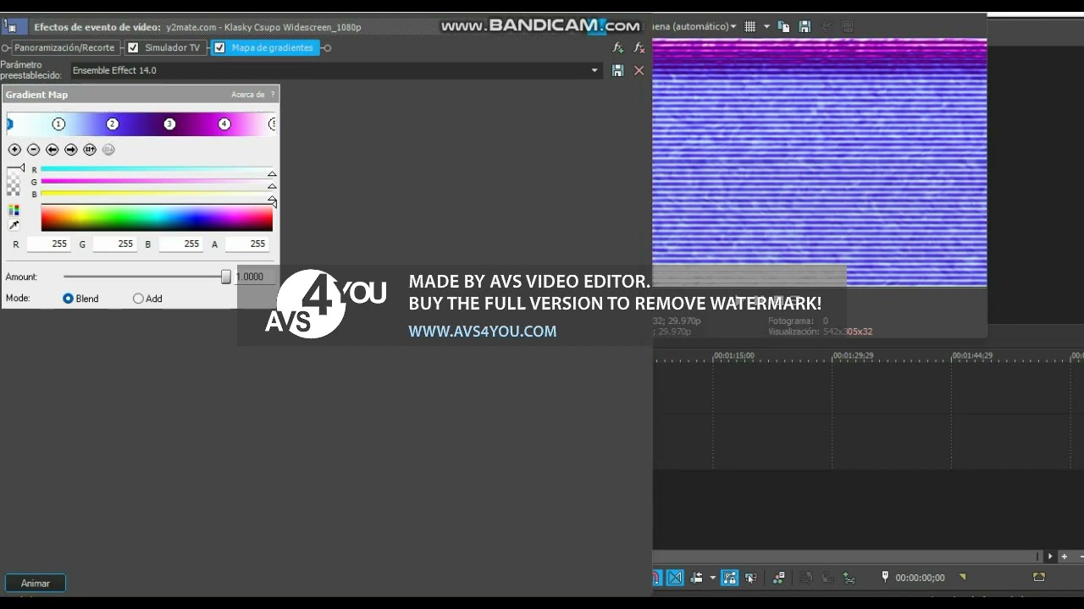Select the previous gradient control point
The height and width of the screenshot is (609, 1084).
coord(52,150)
